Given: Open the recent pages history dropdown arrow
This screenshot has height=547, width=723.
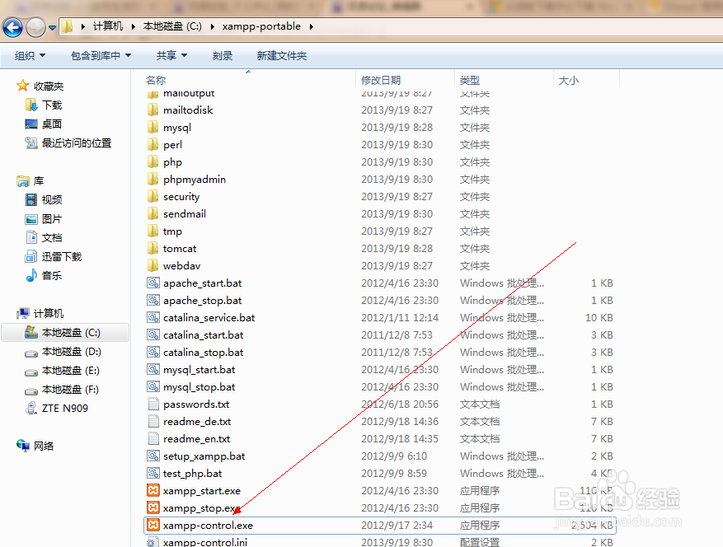Looking at the screenshot, I should click(53, 28).
